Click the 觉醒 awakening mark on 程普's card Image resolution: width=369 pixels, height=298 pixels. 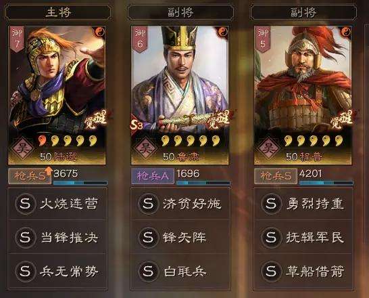click(x=341, y=120)
